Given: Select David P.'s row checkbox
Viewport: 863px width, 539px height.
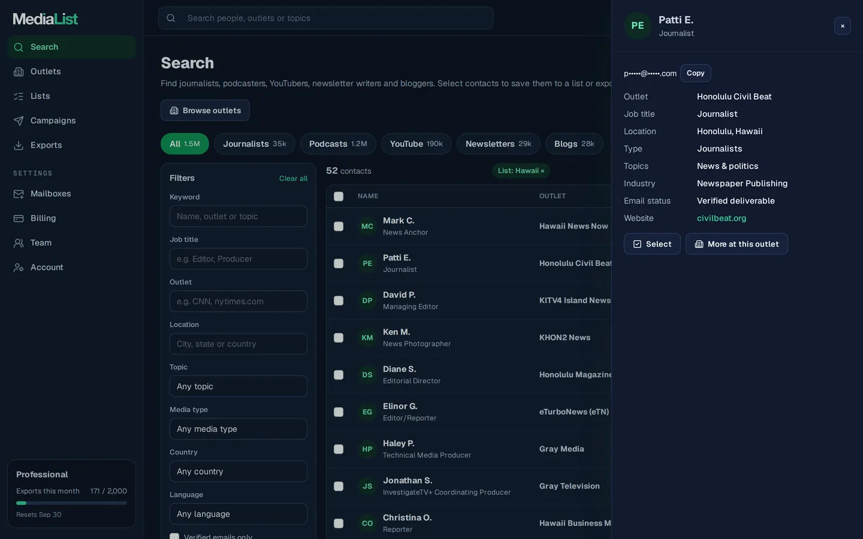Looking at the screenshot, I should pyautogui.click(x=339, y=301).
